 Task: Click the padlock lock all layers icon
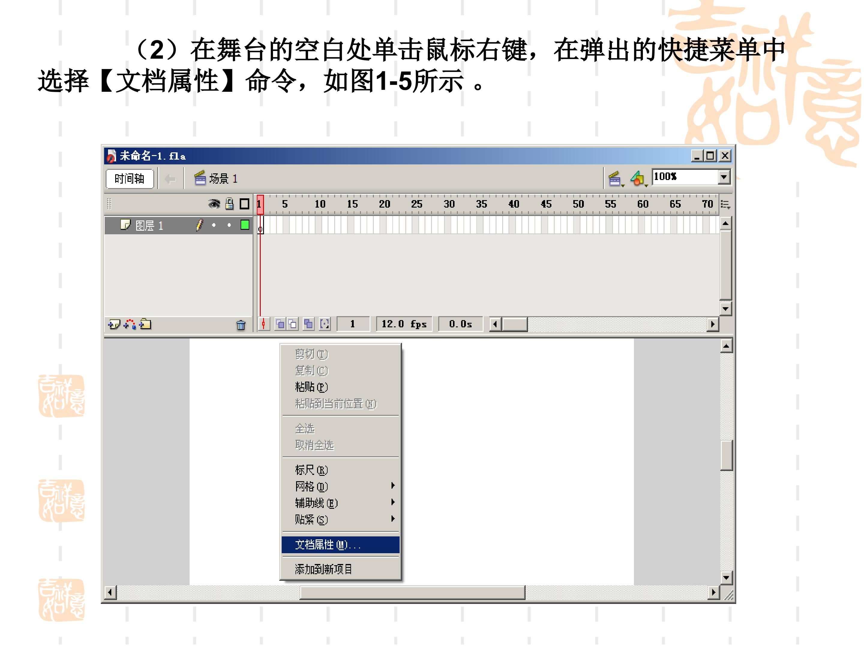[230, 203]
